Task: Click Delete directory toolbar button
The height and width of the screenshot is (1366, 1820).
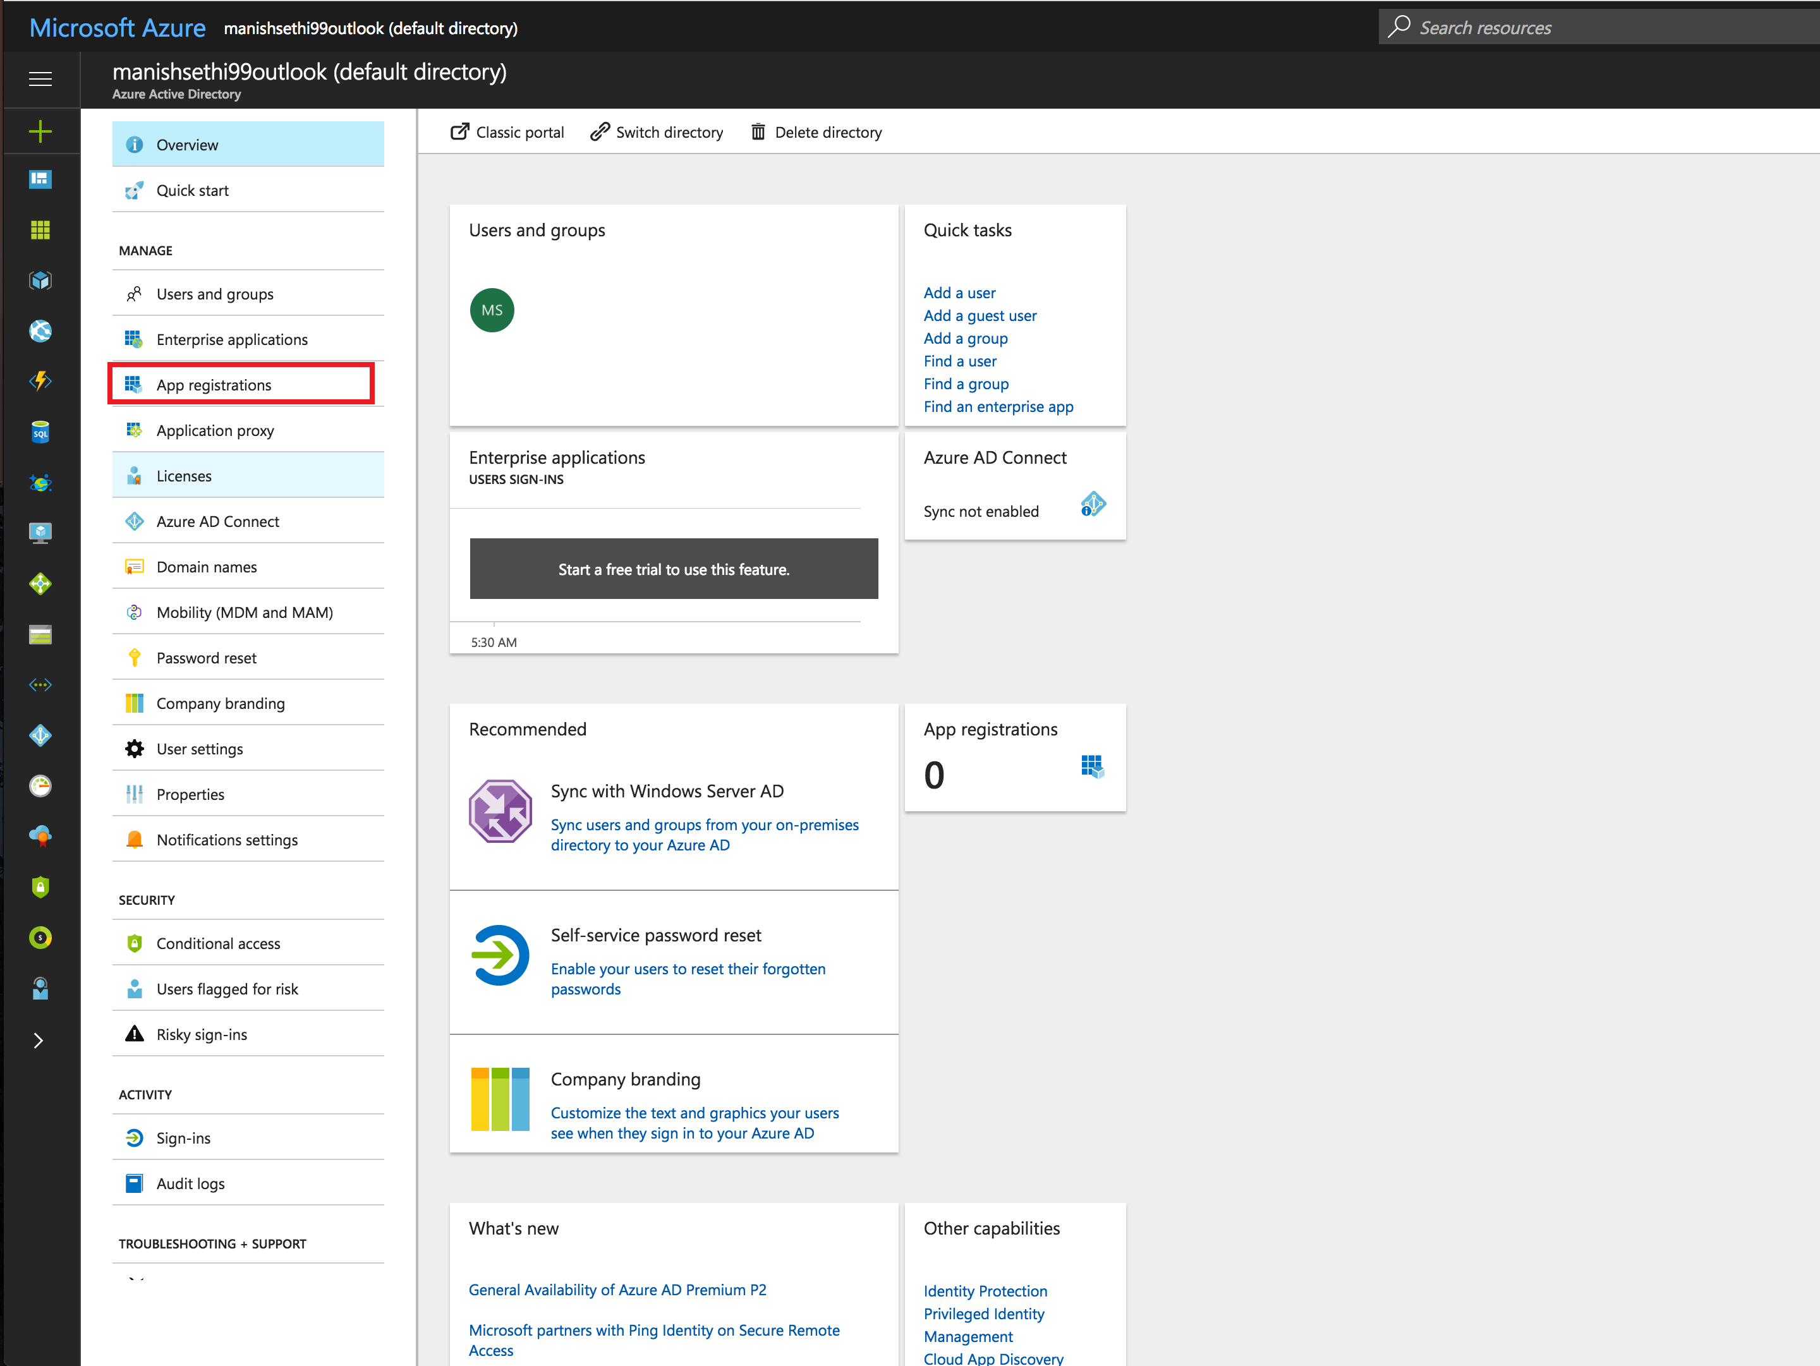Action: pyautogui.click(x=816, y=133)
